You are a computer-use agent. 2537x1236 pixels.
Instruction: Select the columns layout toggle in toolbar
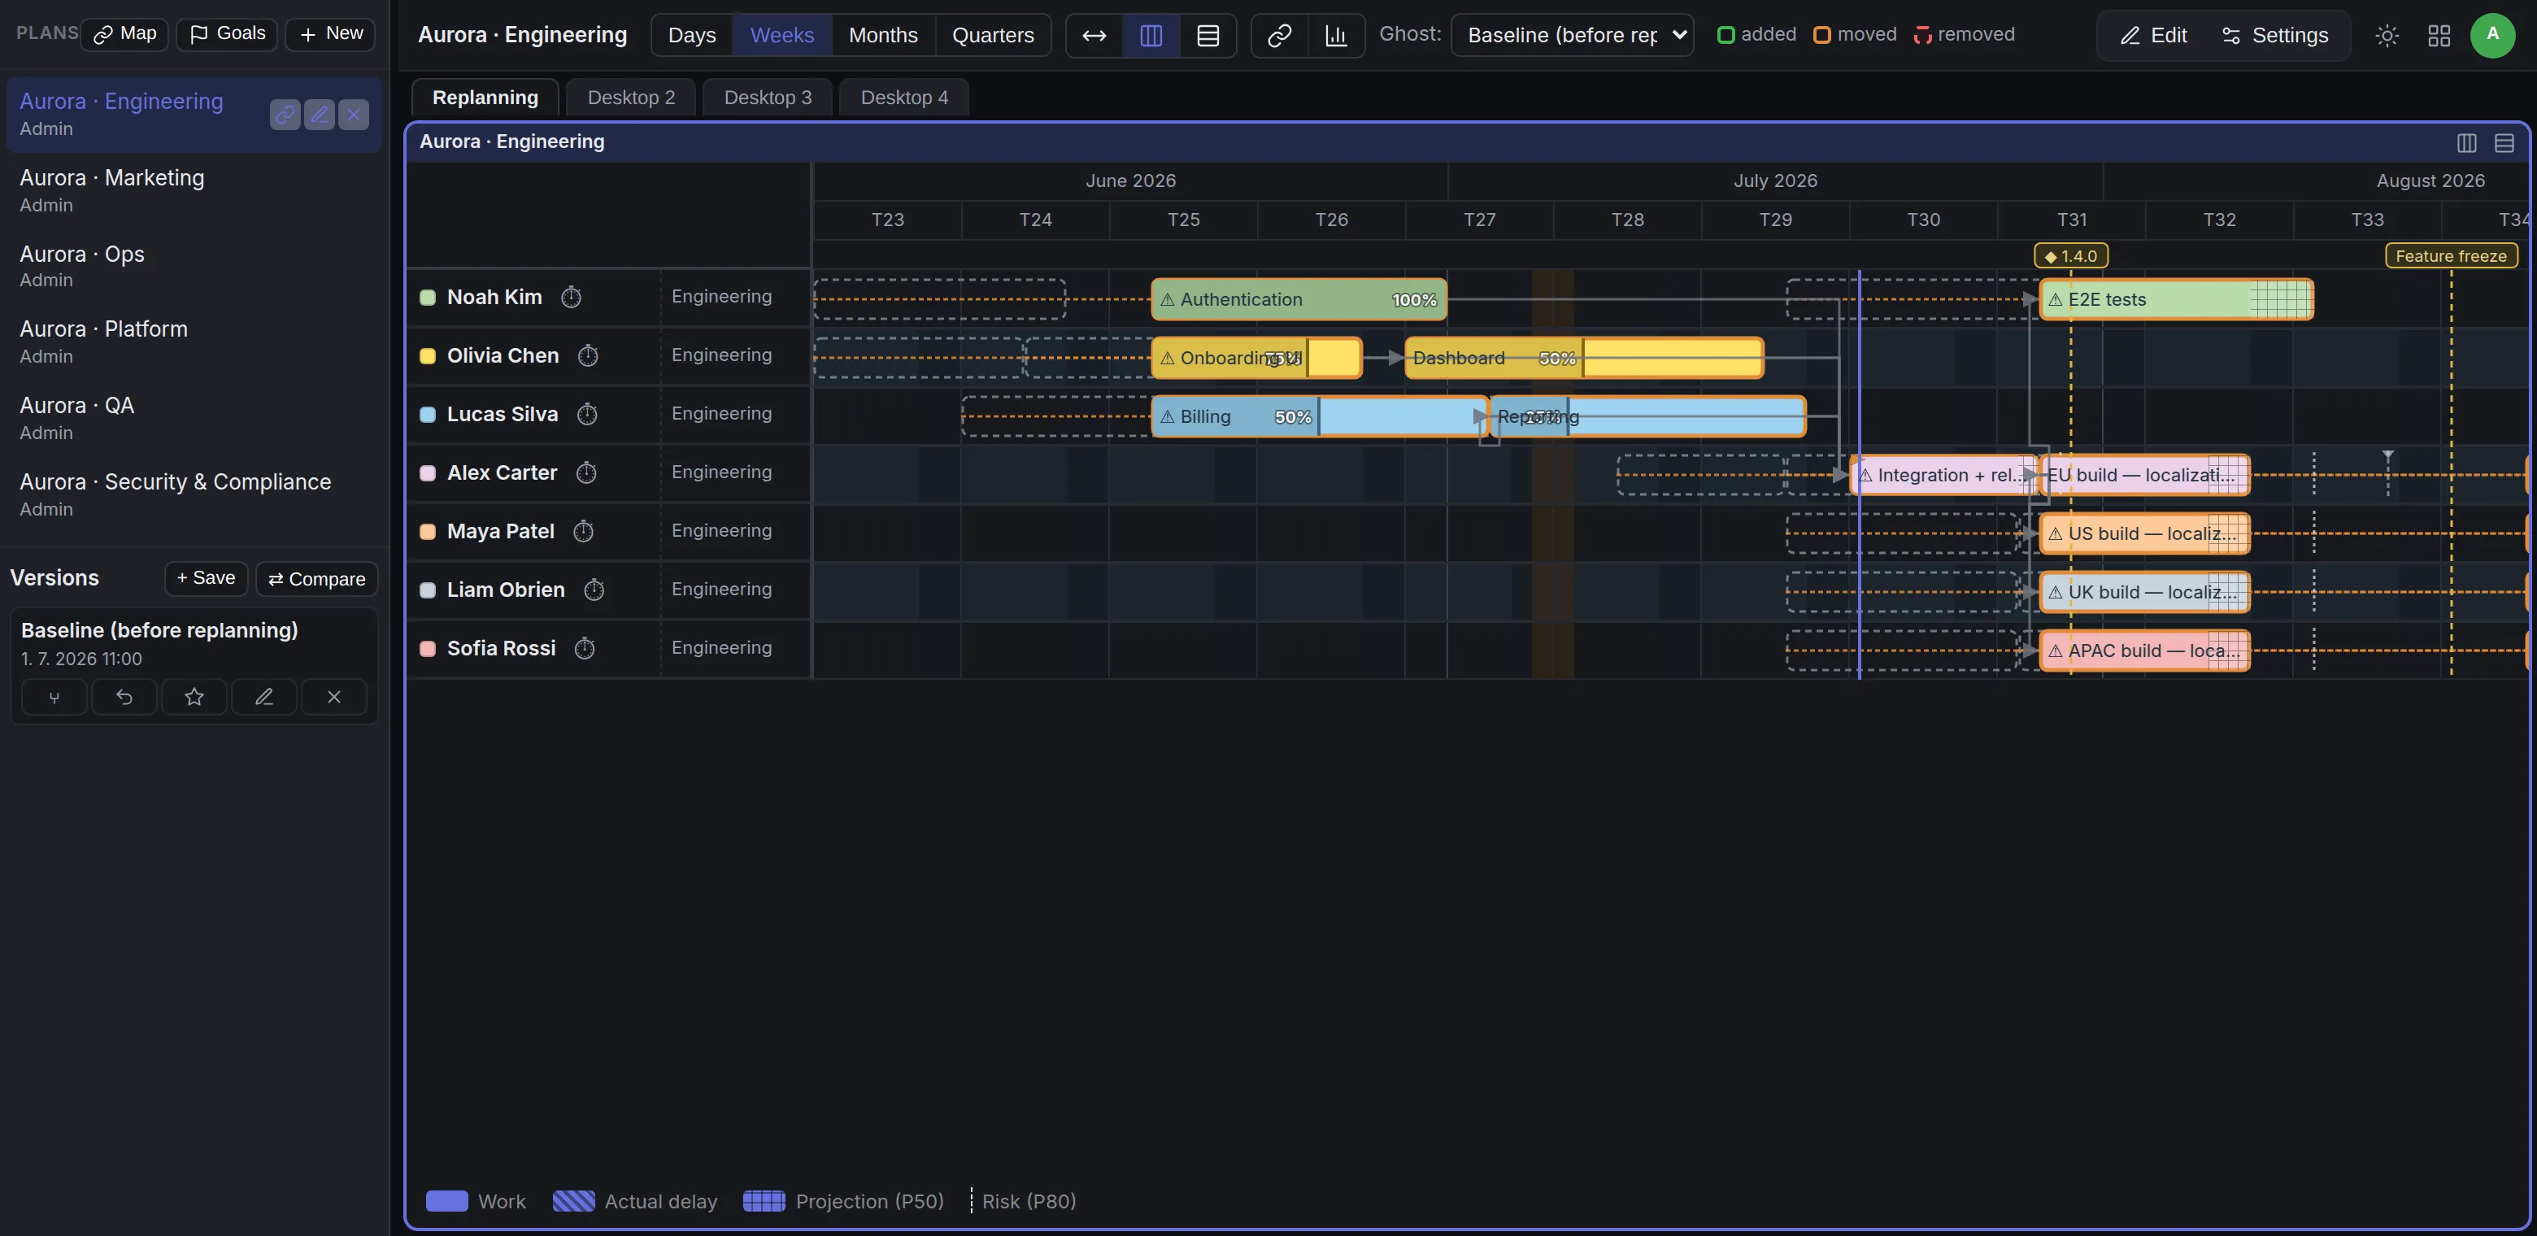(x=1151, y=36)
